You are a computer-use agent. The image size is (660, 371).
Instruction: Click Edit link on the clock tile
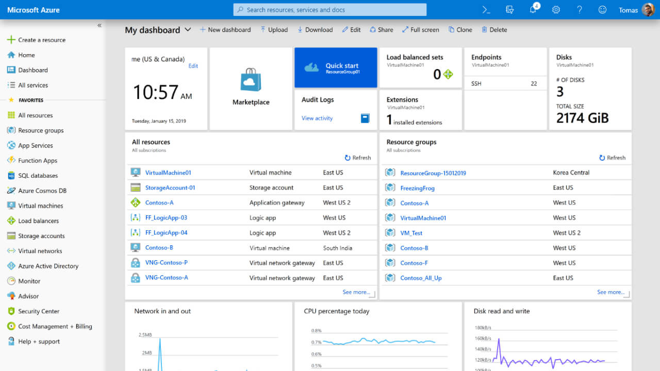pyautogui.click(x=193, y=66)
